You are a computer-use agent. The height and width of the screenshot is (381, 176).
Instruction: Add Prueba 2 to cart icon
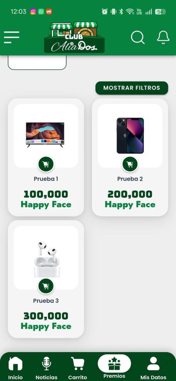[130, 164]
